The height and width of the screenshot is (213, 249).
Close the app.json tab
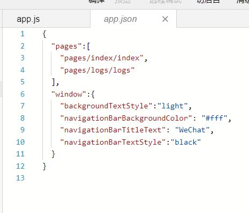click(165, 19)
